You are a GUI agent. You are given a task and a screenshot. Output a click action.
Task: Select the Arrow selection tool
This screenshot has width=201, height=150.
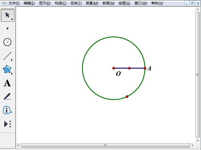point(8,15)
